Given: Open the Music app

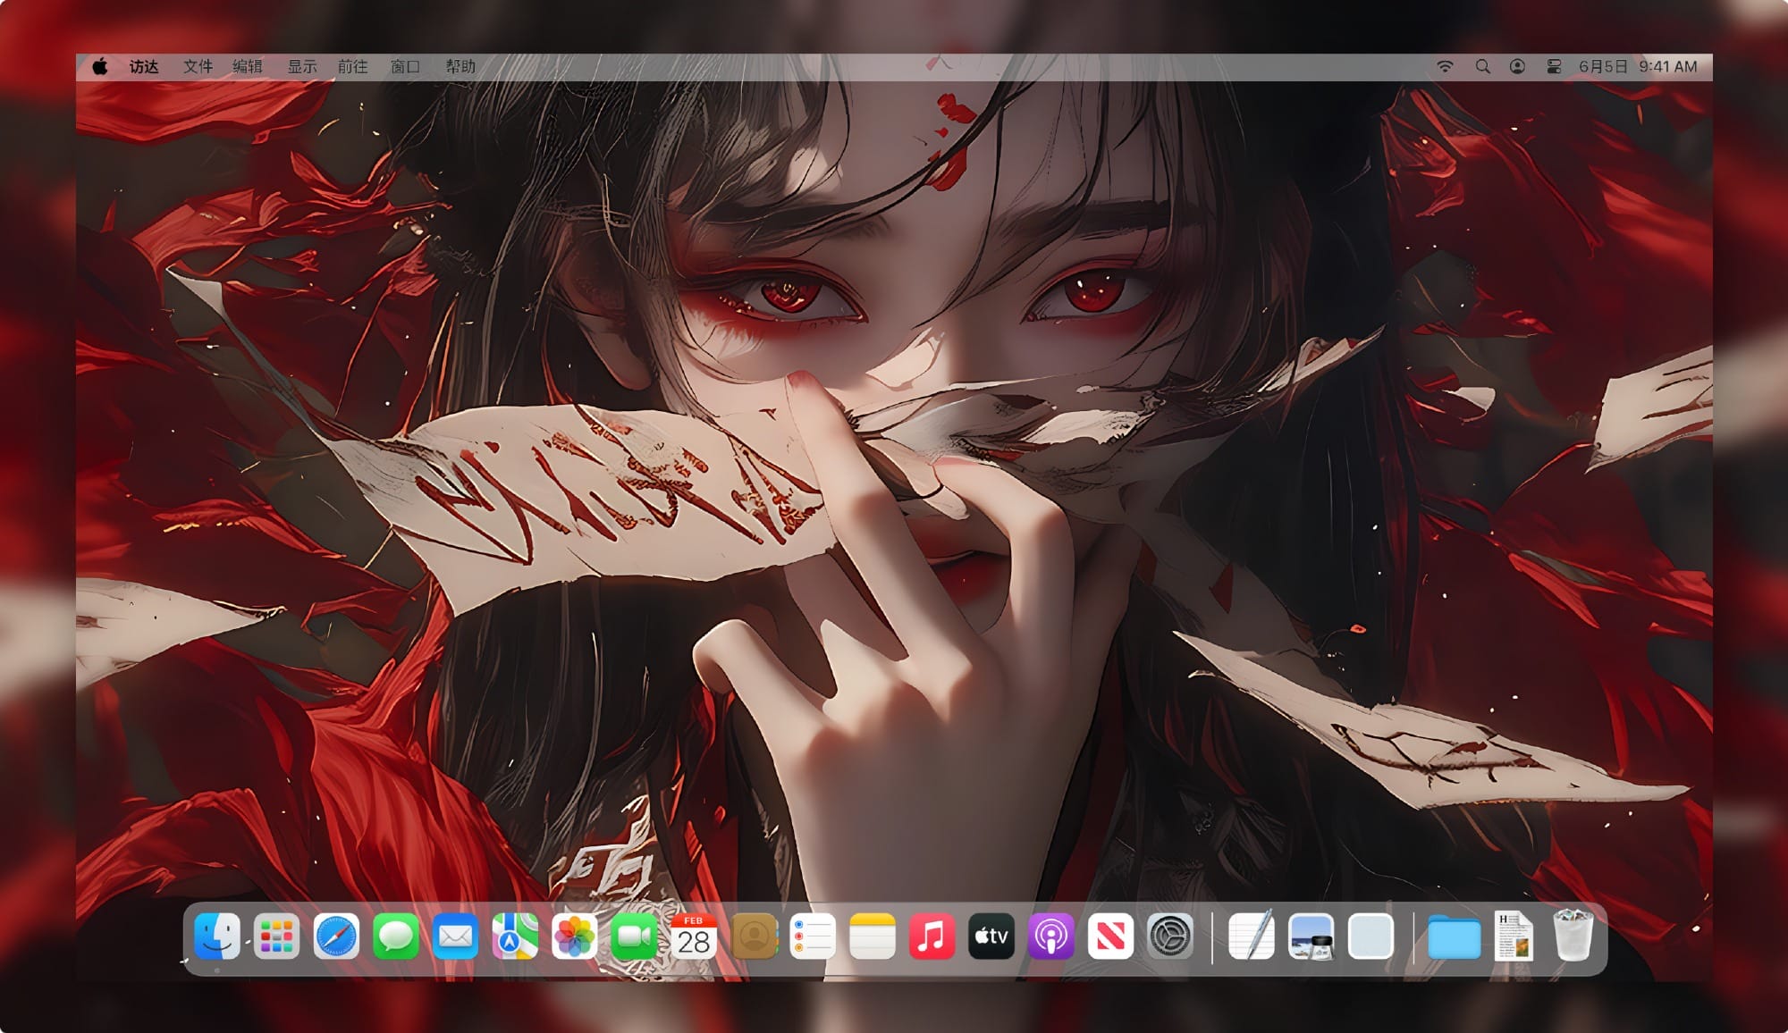Looking at the screenshot, I should pyautogui.click(x=932, y=936).
